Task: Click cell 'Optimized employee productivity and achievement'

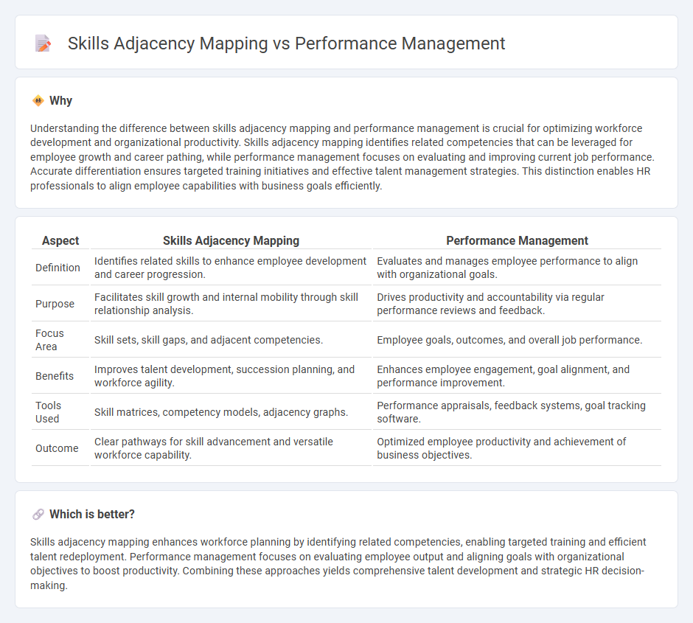Action: 517,448
